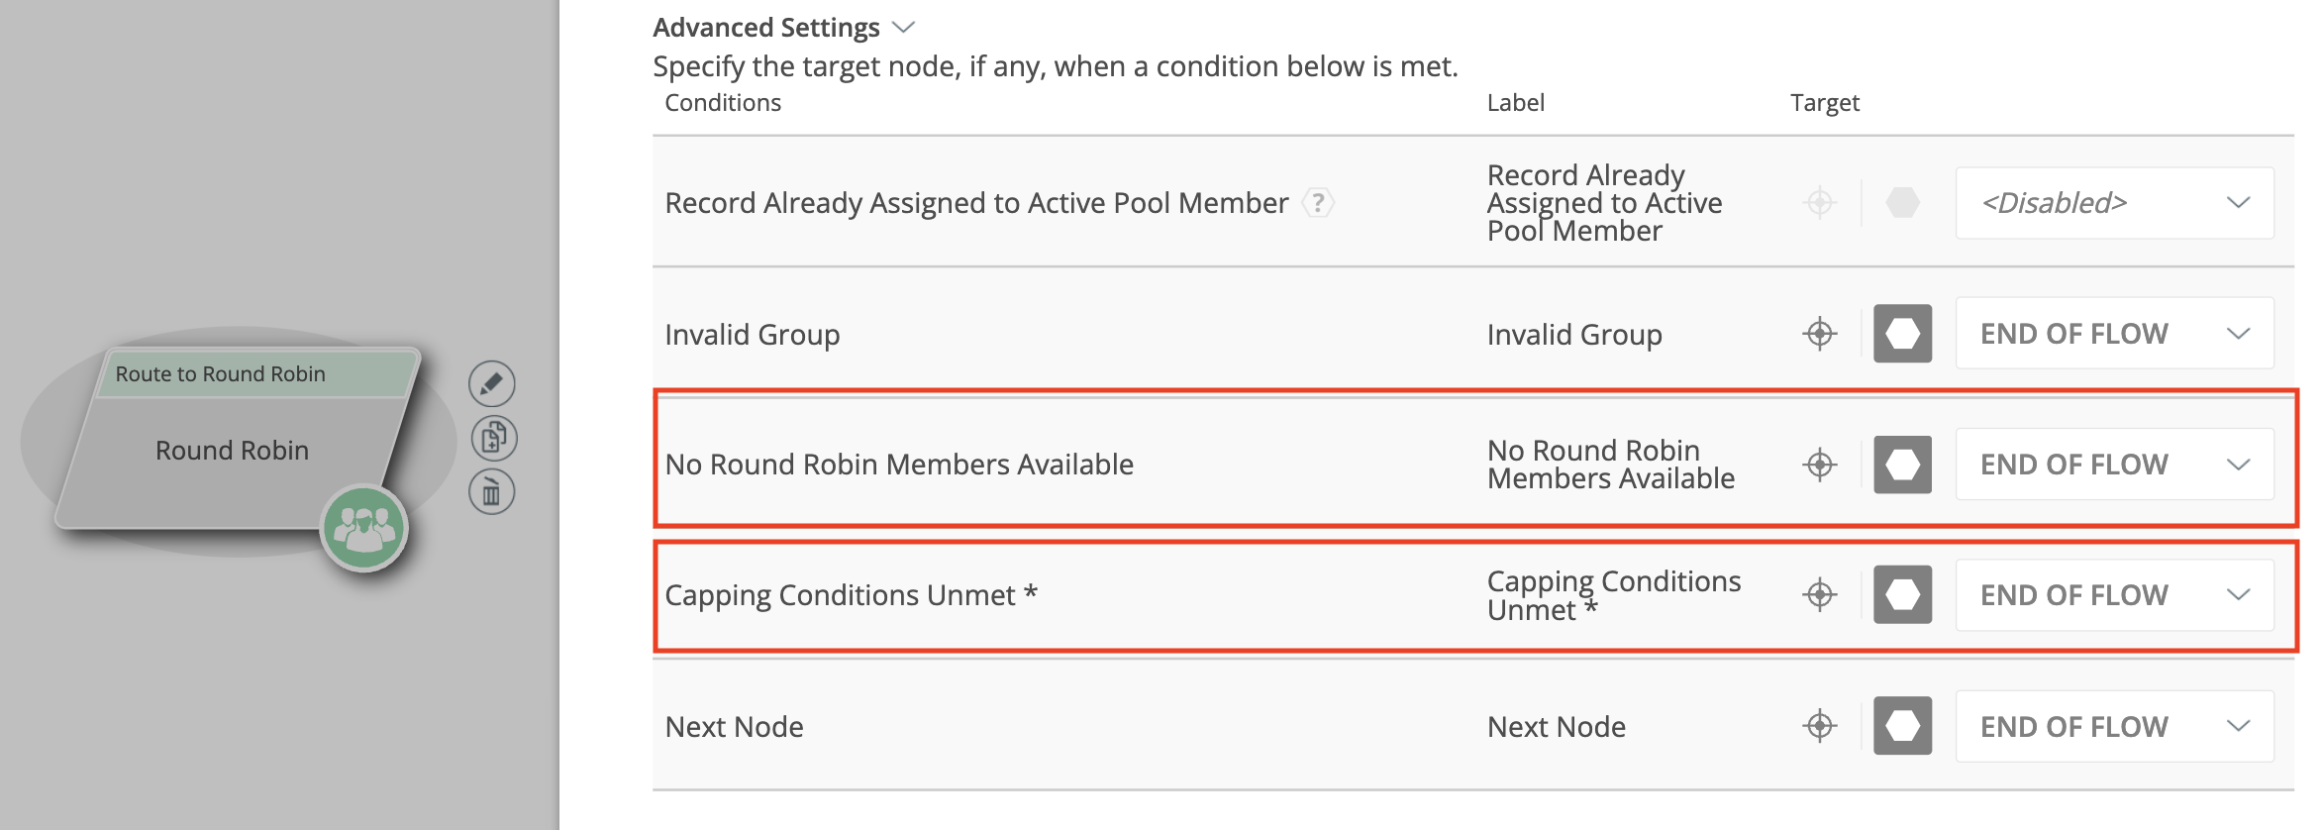Screen dimensions: 2321x830
Task: Click the copy node icon
Action: pos(493,438)
